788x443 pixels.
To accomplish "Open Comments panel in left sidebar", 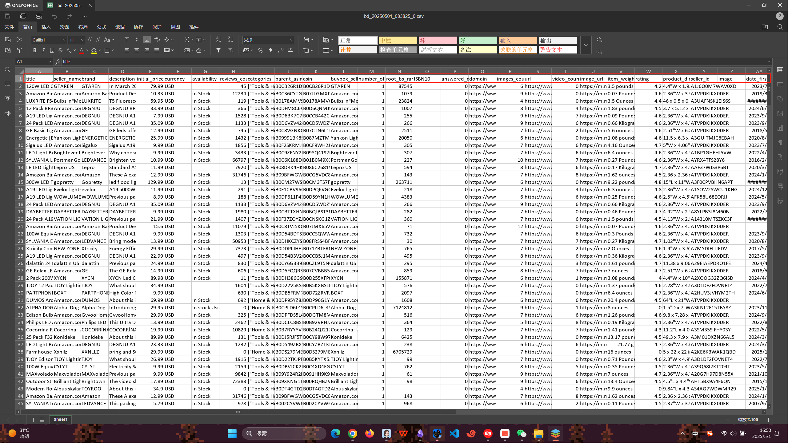I will pos(8,84).
